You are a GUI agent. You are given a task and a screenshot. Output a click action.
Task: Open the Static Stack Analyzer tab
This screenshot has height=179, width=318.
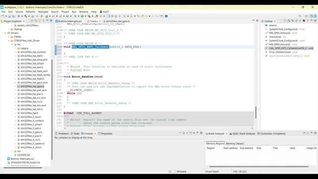[x=242, y=134]
